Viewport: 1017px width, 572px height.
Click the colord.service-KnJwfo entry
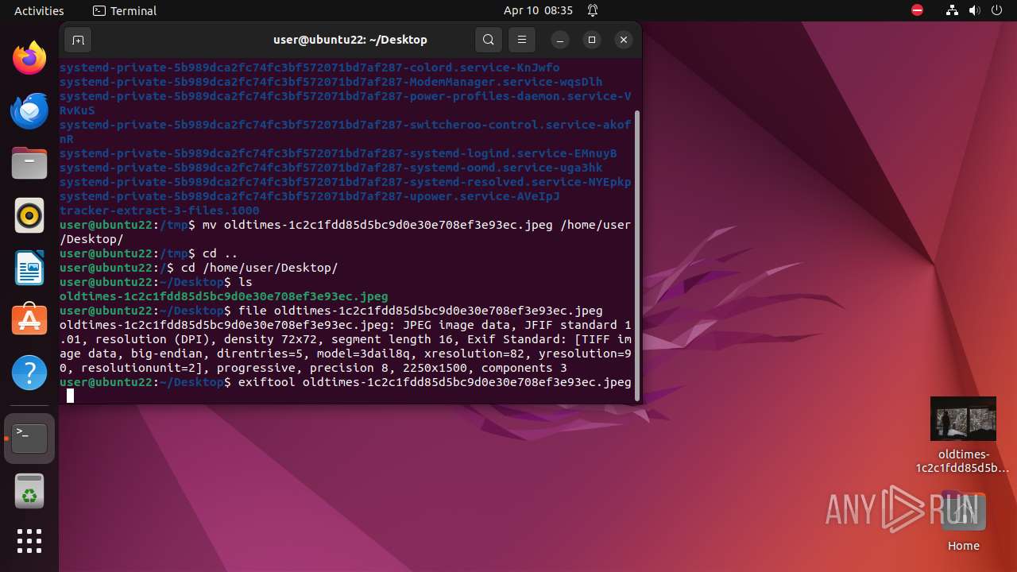[310, 68]
